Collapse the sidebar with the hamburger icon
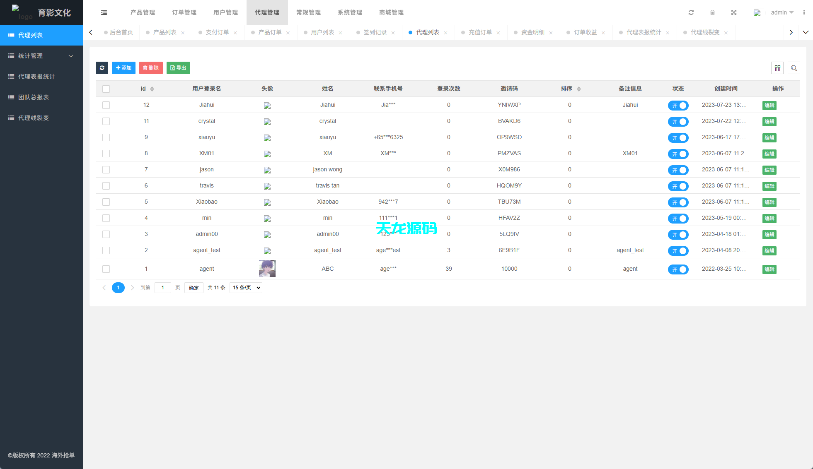Viewport: 813px width, 469px height. point(104,12)
